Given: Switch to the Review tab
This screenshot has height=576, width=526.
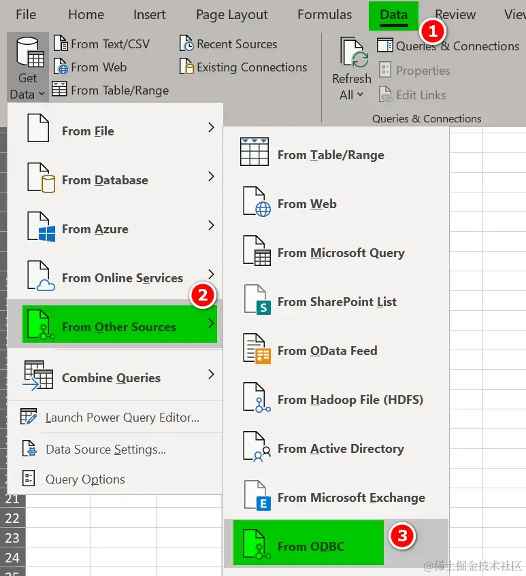Looking at the screenshot, I should [x=455, y=15].
